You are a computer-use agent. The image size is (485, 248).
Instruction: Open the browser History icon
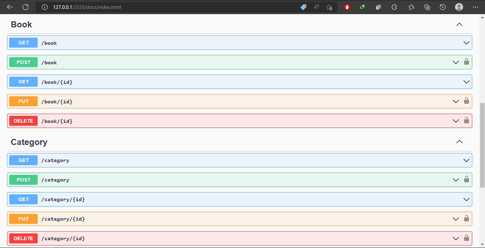coord(442,7)
